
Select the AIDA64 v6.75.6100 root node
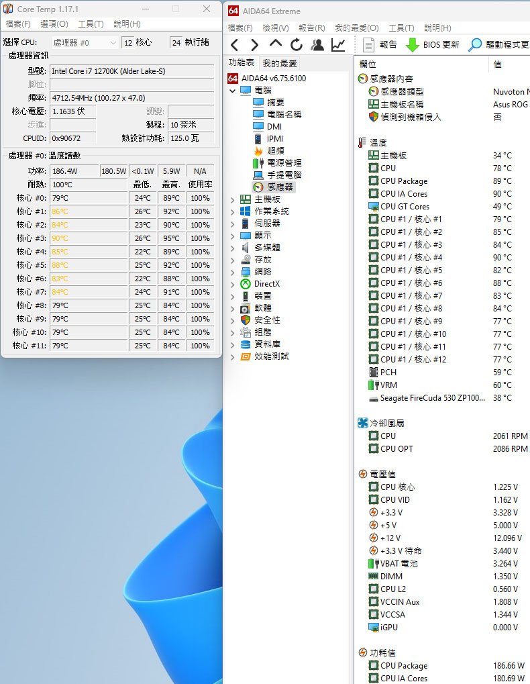[x=267, y=78]
